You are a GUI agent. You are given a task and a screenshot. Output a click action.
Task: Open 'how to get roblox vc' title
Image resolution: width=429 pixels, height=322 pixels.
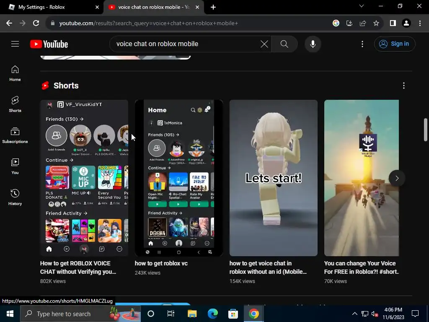tap(161, 263)
